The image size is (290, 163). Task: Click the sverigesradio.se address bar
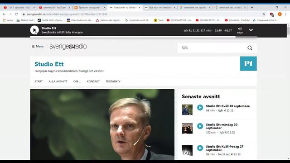(x=140, y=14)
